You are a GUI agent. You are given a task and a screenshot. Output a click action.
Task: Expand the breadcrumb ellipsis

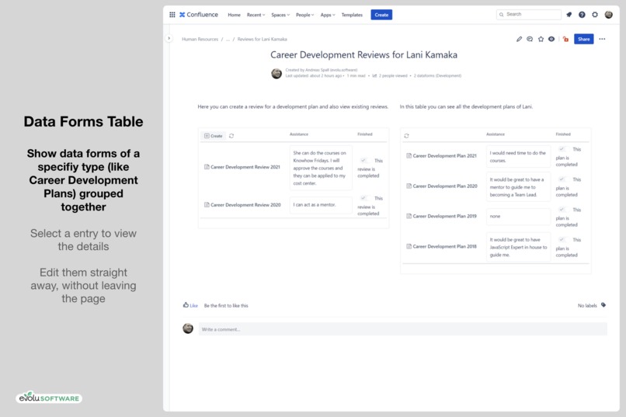coord(228,39)
